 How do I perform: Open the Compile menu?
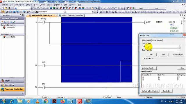(x=29, y=5)
